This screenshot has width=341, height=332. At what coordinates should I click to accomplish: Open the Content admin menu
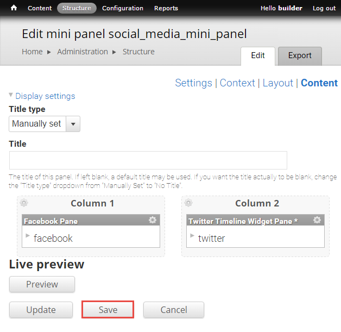click(40, 8)
